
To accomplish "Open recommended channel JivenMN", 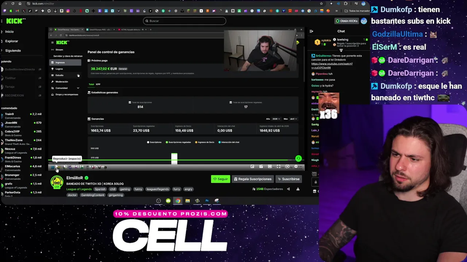I will coord(21,124).
